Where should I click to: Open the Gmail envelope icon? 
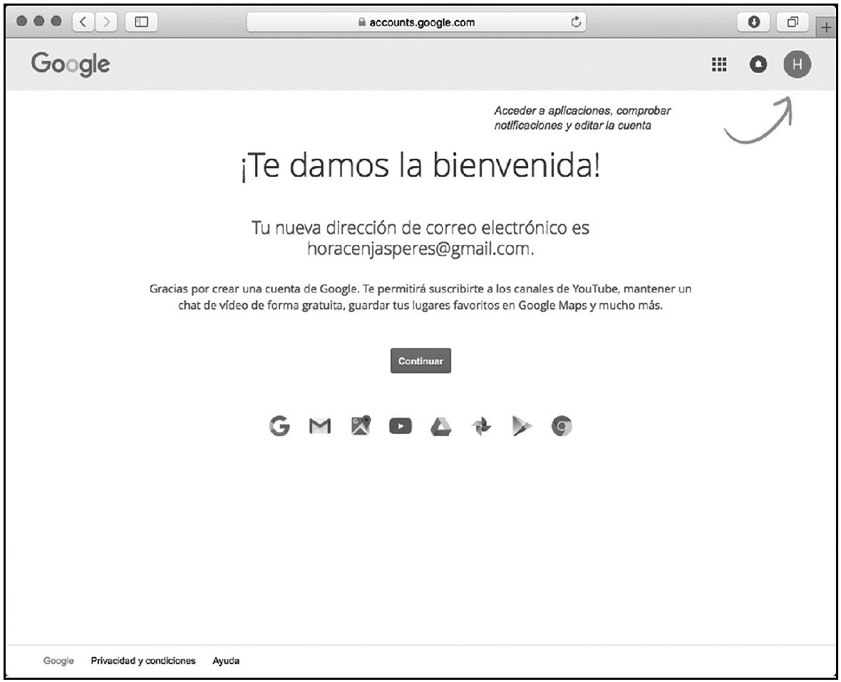point(319,426)
